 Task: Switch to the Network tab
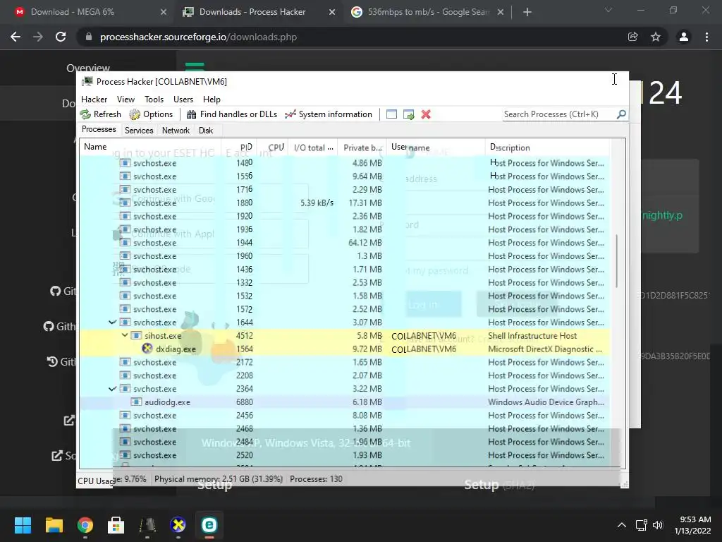pyautogui.click(x=176, y=131)
